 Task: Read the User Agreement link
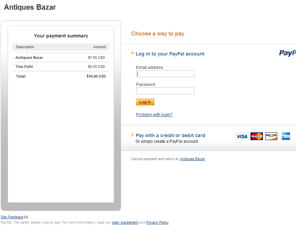[x=125, y=222]
